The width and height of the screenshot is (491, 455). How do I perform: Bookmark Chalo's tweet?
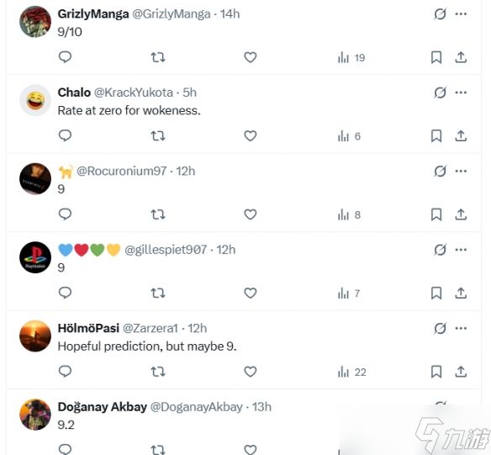[x=436, y=136]
